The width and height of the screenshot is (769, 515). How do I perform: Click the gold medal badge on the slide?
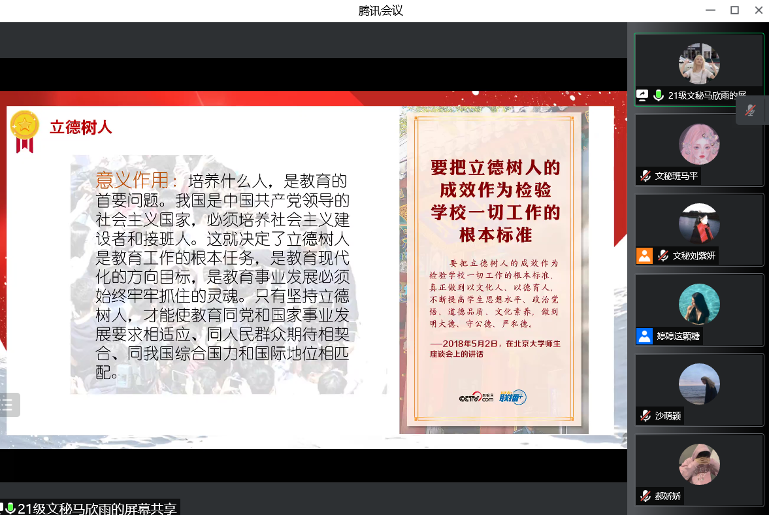pyautogui.click(x=25, y=131)
